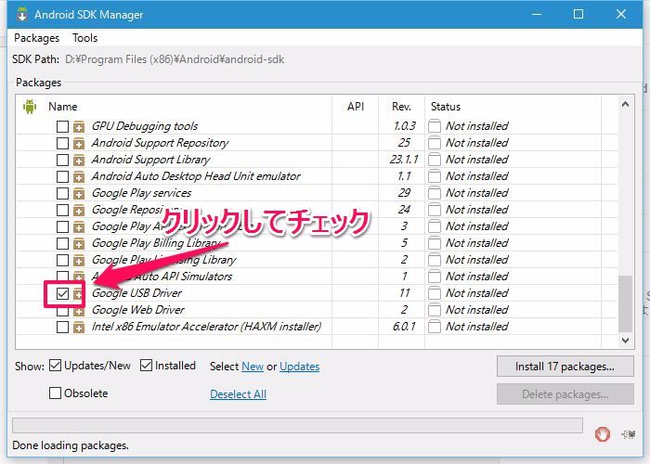Click the progress bar at the bottom
Image resolution: width=650 pixels, height=464 pixels.
(x=297, y=425)
